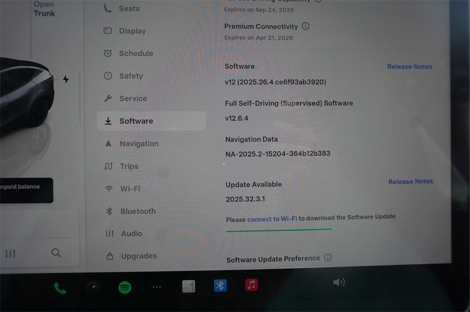Launch the Apple Music app
The width and height of the screenshot is (470, 312).
tap(252, 285)
